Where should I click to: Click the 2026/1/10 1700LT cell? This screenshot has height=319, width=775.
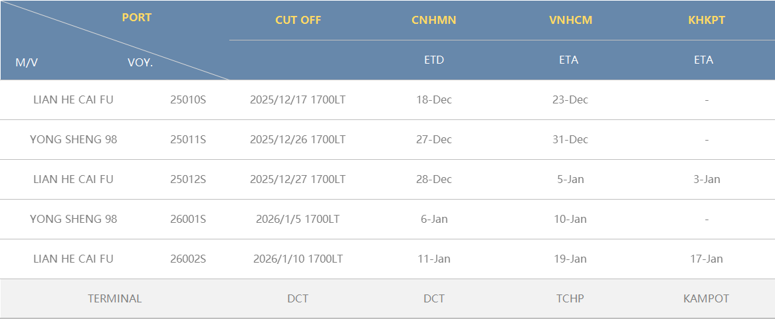click(x=298, y=259)
